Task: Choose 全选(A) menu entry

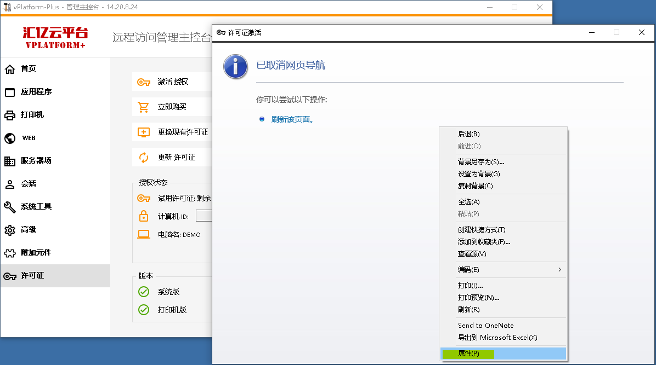Action: (468, 202)
